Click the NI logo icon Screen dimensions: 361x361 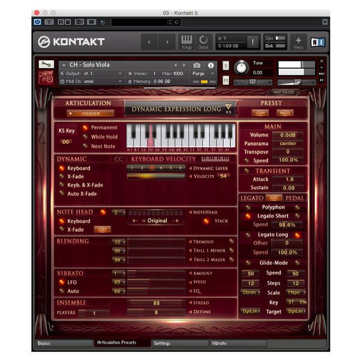point(318,42)
